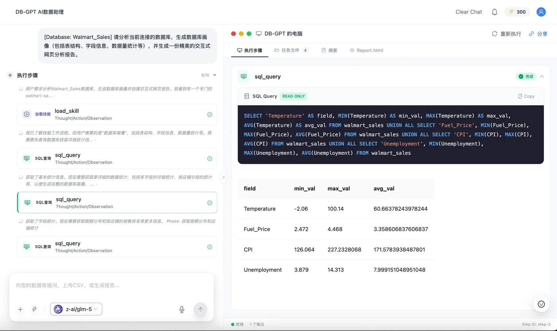
Task: Click the yellow minimize dot of DB-GPT 的电脑
Action: (x=241, y=34)
